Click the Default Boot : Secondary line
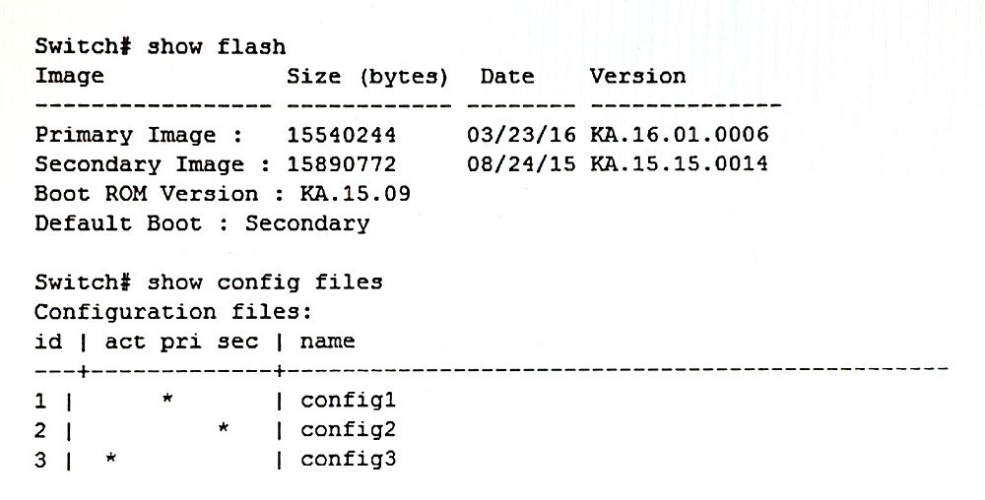 pos(202,223)
